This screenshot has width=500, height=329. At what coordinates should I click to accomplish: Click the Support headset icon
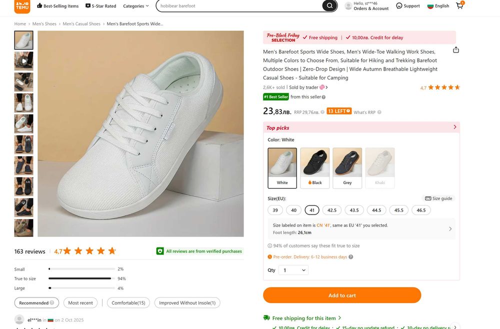pos(399,6)
